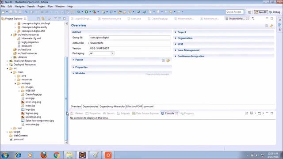Show the hidden editors list chevron
This screenshot has width=283, height=159.
click(x=253, y=19)
